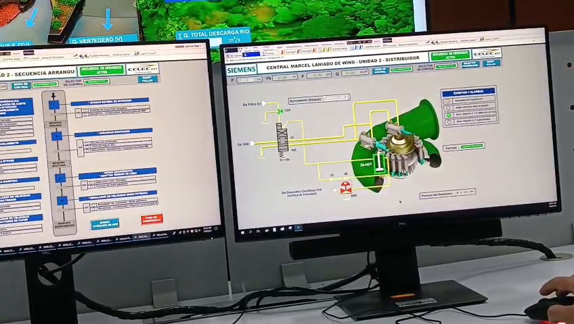Click the Arrancar Excitacion step header
Image resolution: width=574 pixels, height=324 pixels.
click(113, 132)
